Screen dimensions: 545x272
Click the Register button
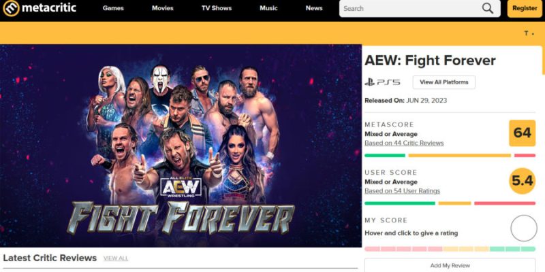pos(525,9)
